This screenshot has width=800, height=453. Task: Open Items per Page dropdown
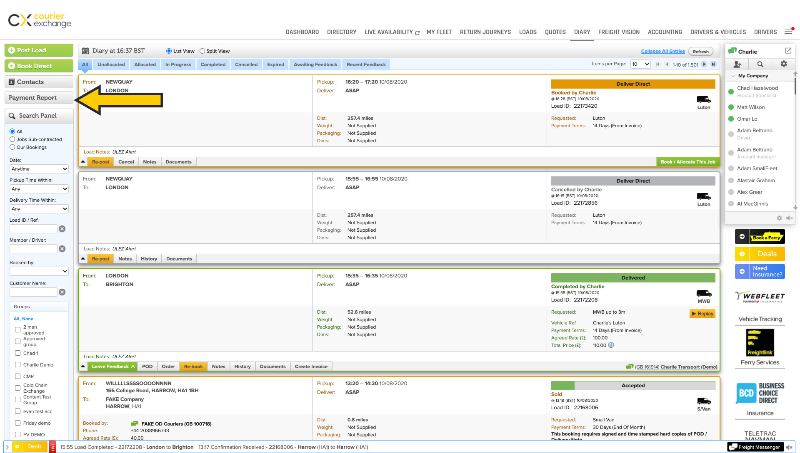640,64
